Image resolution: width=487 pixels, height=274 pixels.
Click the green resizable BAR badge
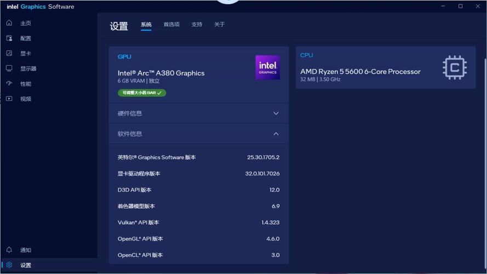[142, 93]
